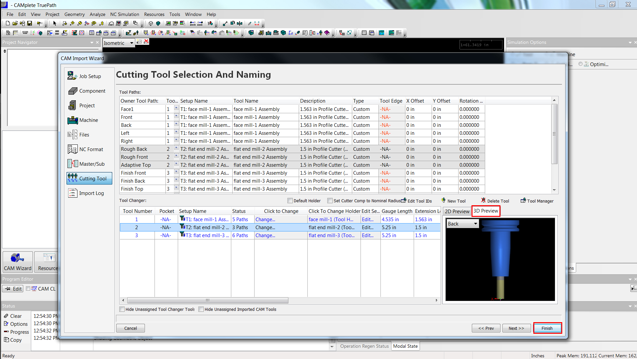Click the Tool Changer horizontal scrollbar thumb
The height and width of the screenshot is (359, 637).
coord(208,300)
